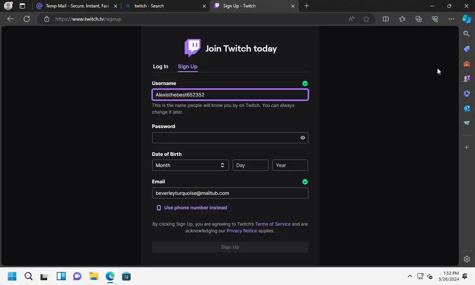The width and height of the screenshot is (475, 285).
Task: Choose Use phone number instead
Action: 191,208
